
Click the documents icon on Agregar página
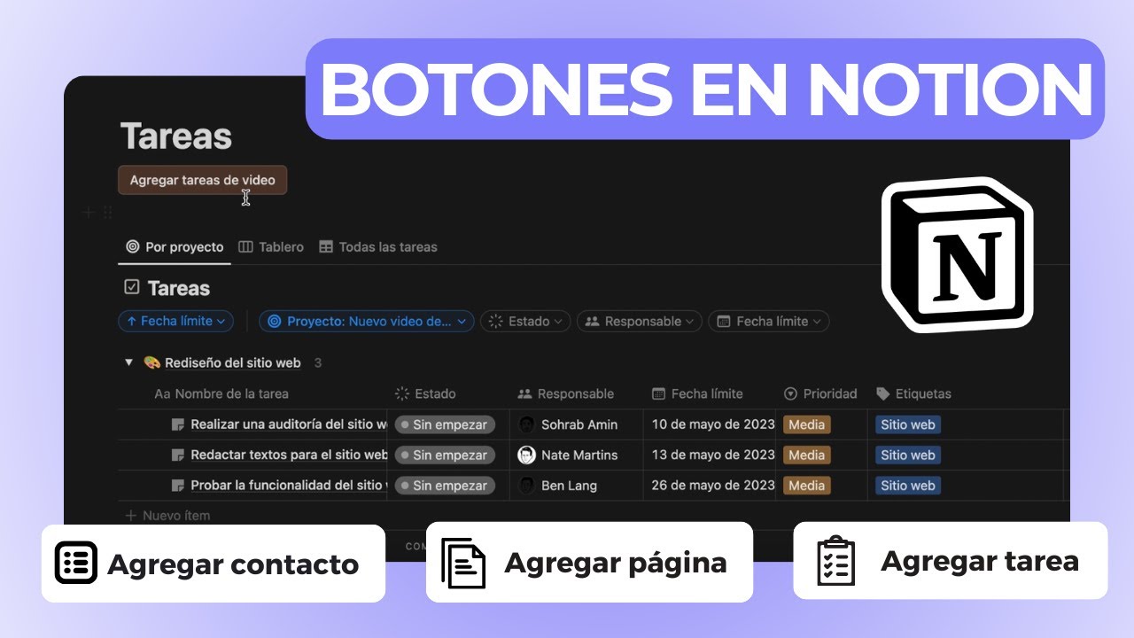click(464, 563)
